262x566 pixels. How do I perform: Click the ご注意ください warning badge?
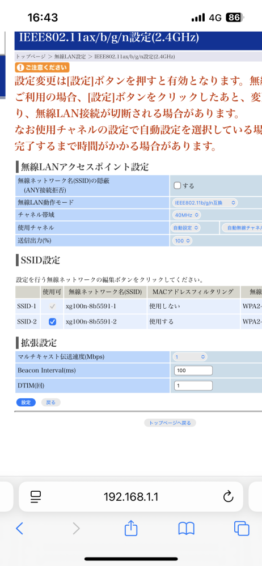[x=42, y=67]
